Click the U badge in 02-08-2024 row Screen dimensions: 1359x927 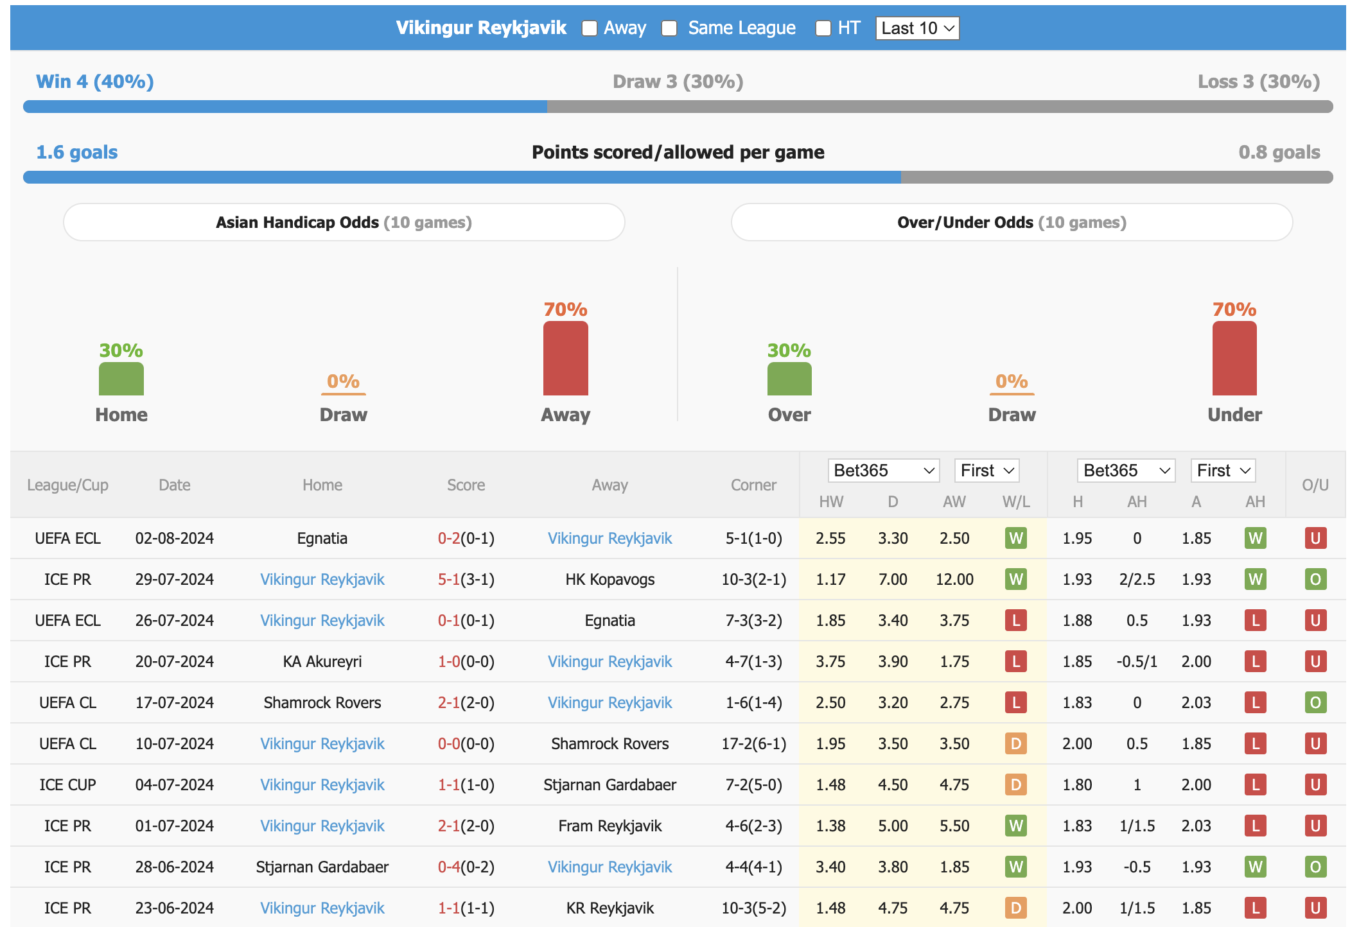click(x=1315, y=538)
